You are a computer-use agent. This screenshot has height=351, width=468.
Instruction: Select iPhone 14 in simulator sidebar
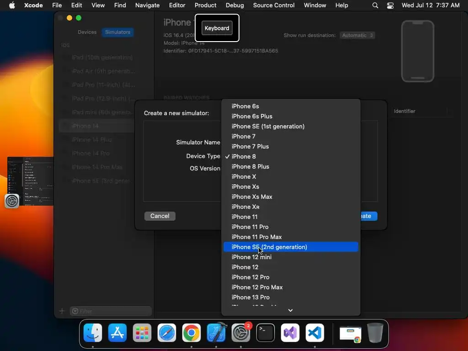96,126
